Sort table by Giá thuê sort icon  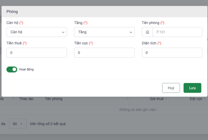pos(166,99)
